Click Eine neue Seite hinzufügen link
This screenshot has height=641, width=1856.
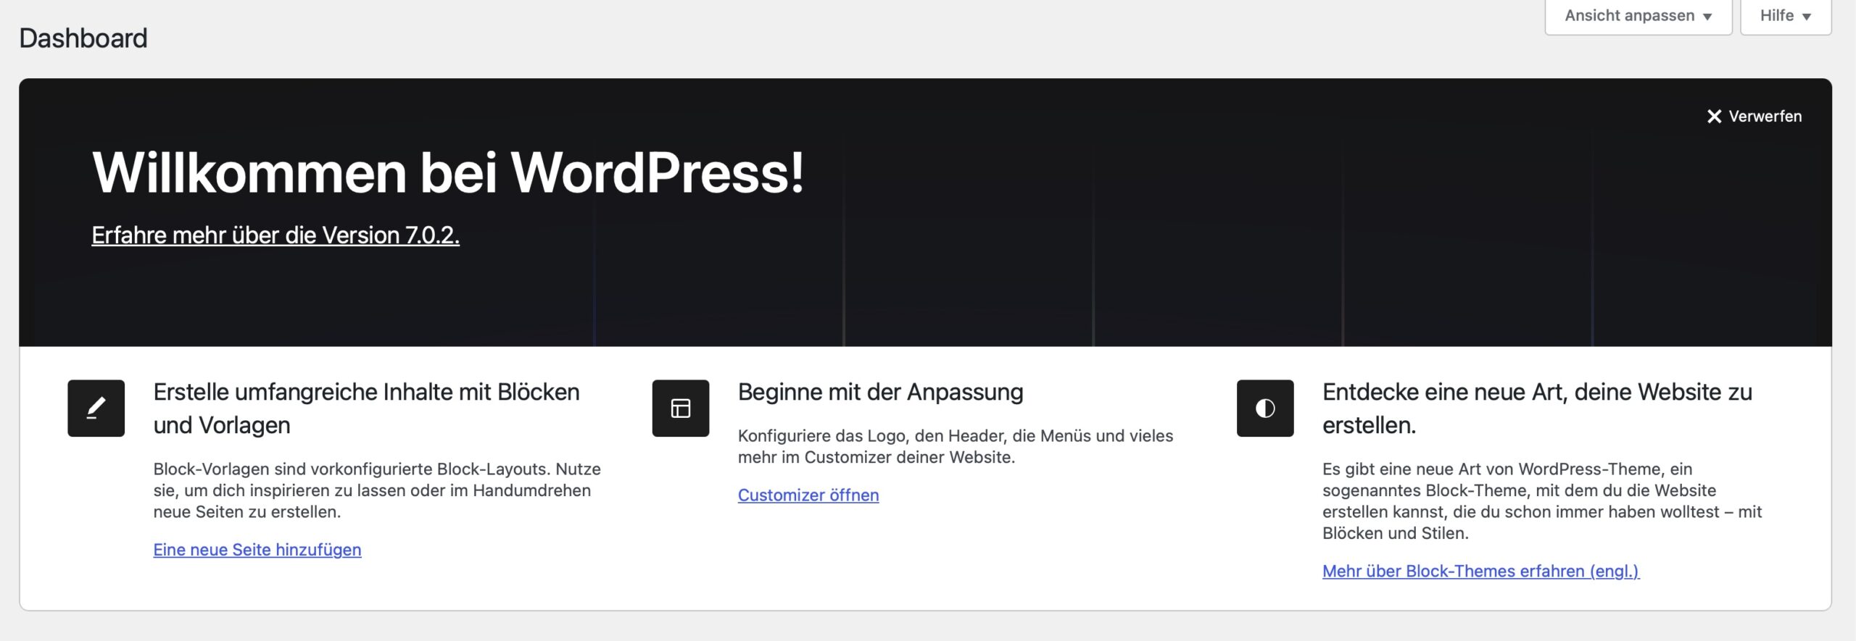257,550
